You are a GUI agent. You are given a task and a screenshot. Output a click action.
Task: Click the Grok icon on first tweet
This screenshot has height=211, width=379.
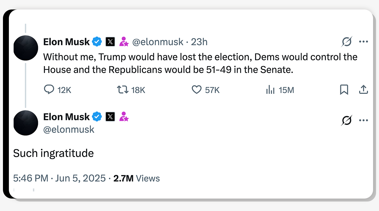point(346,42)
